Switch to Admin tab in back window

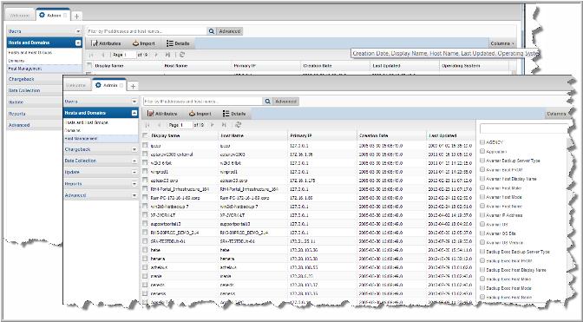pos(53,16)
